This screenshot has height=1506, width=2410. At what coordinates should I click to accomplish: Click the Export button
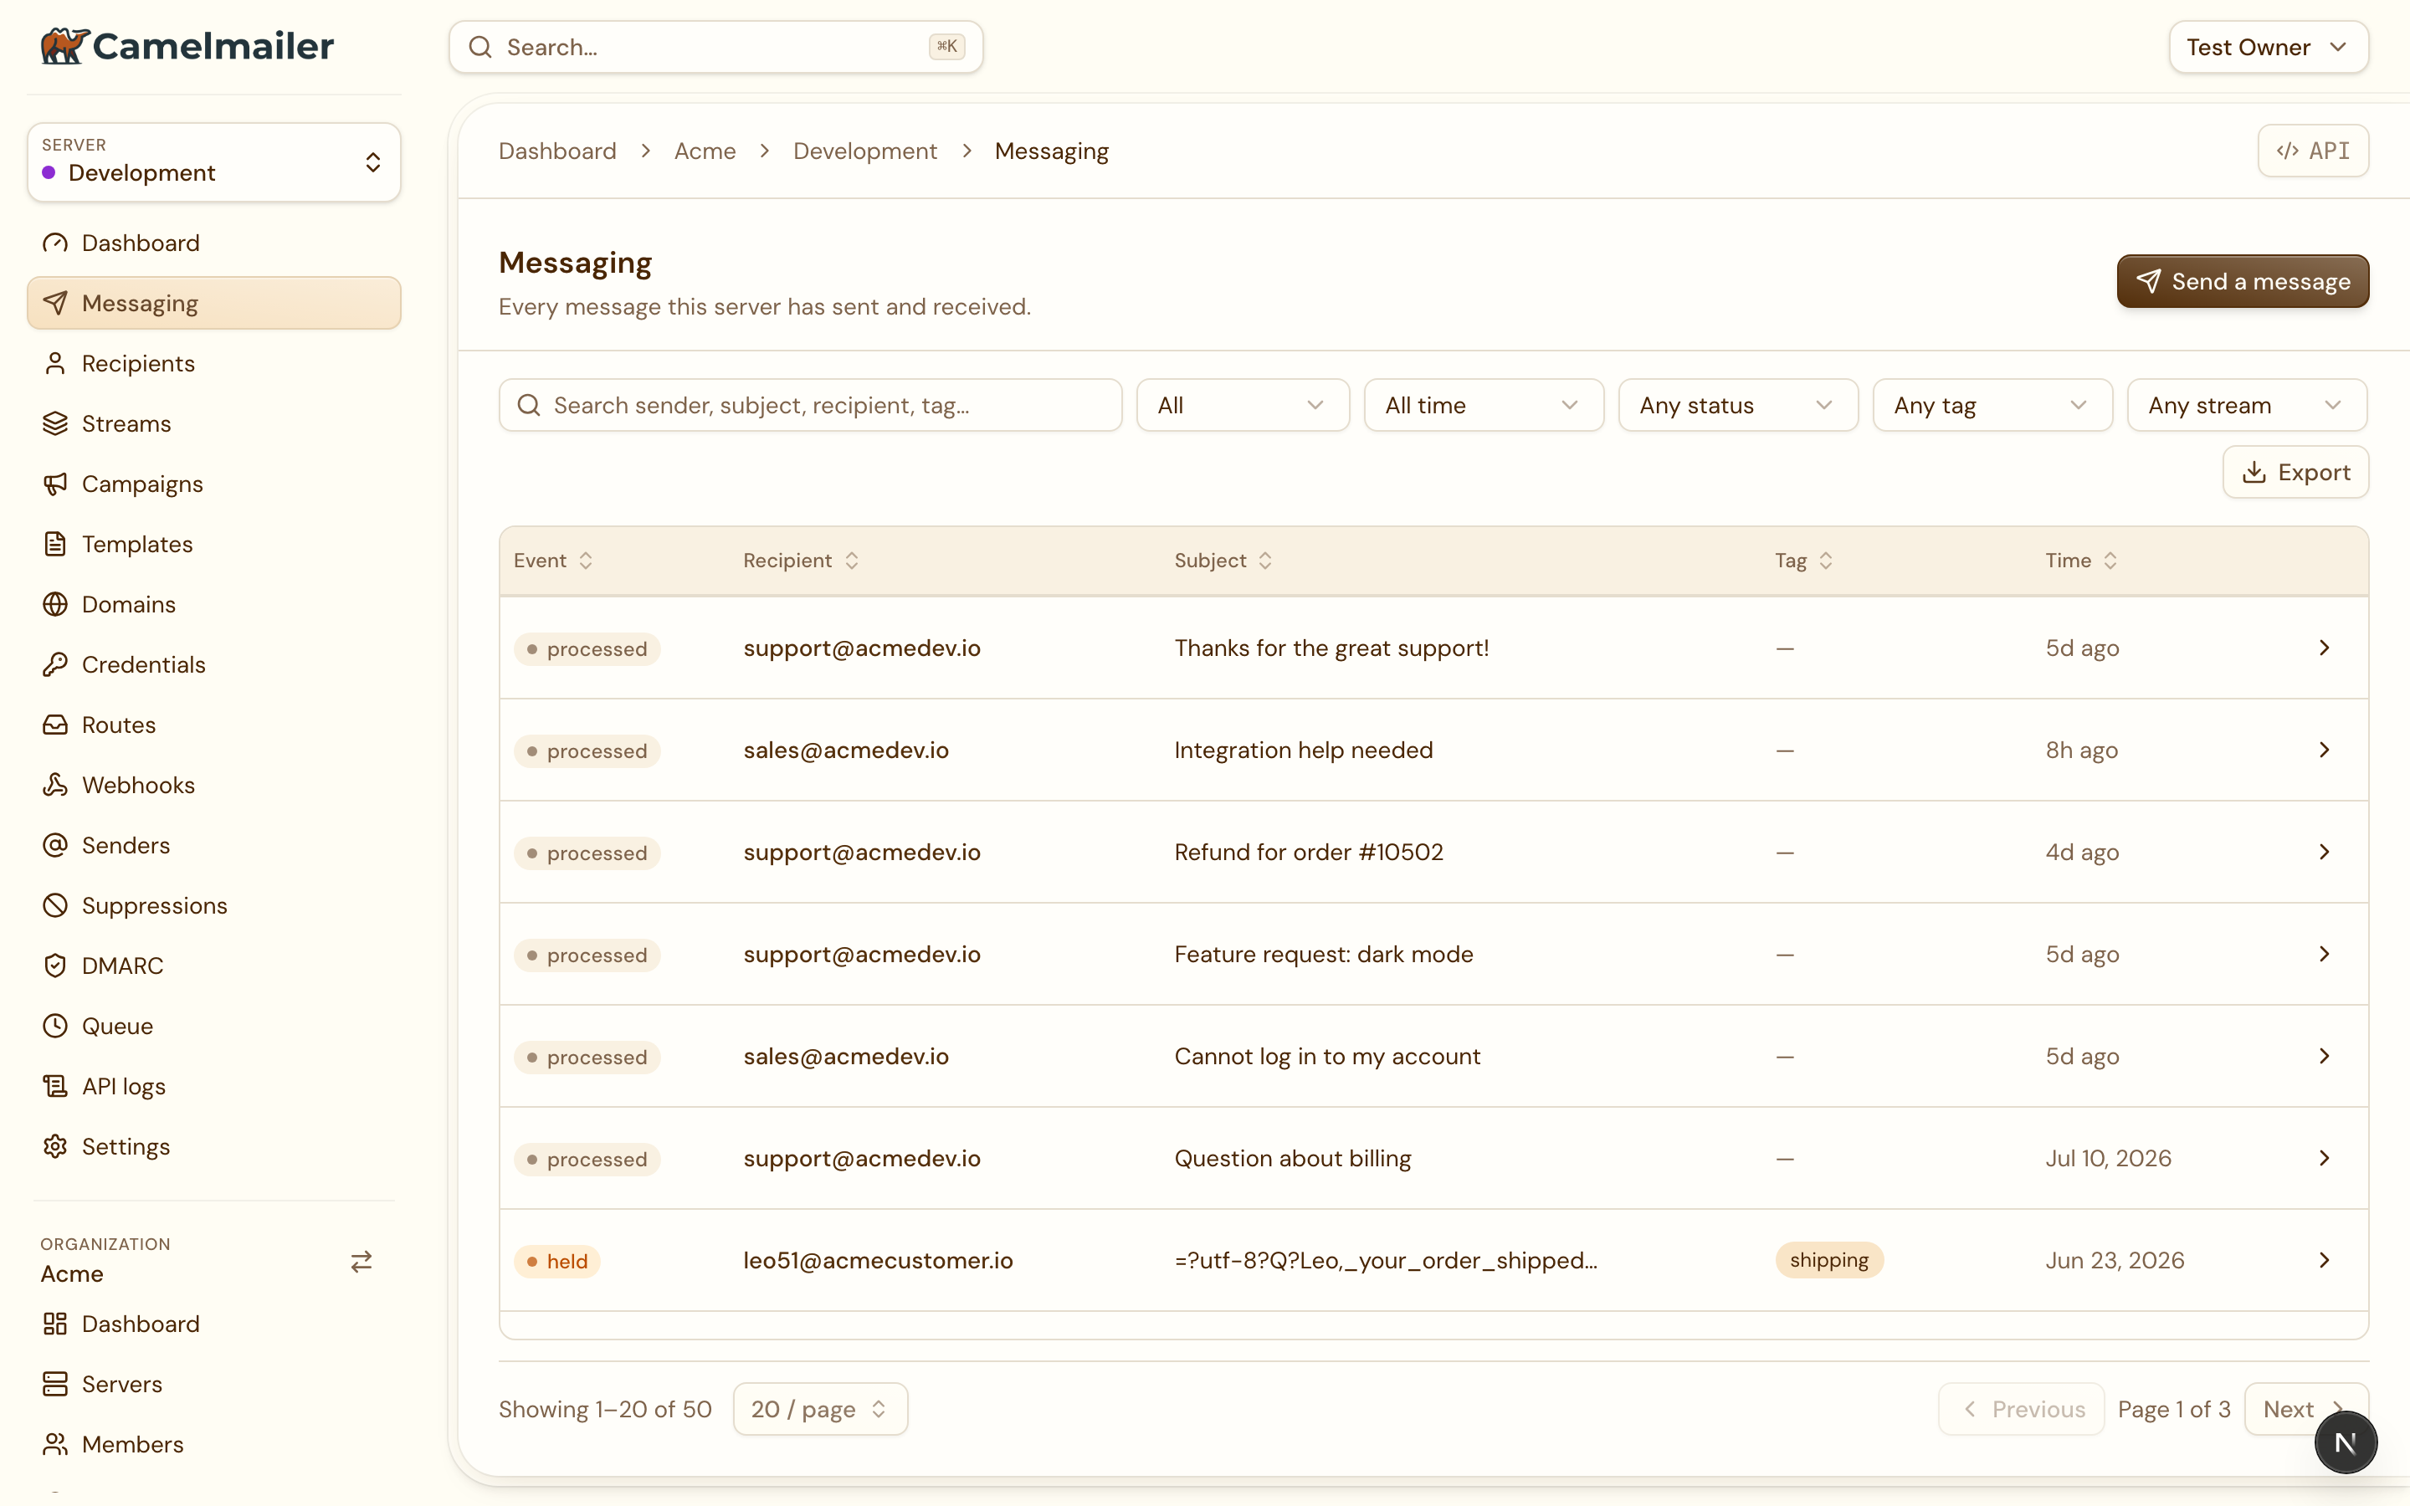tap(2295, 472)
